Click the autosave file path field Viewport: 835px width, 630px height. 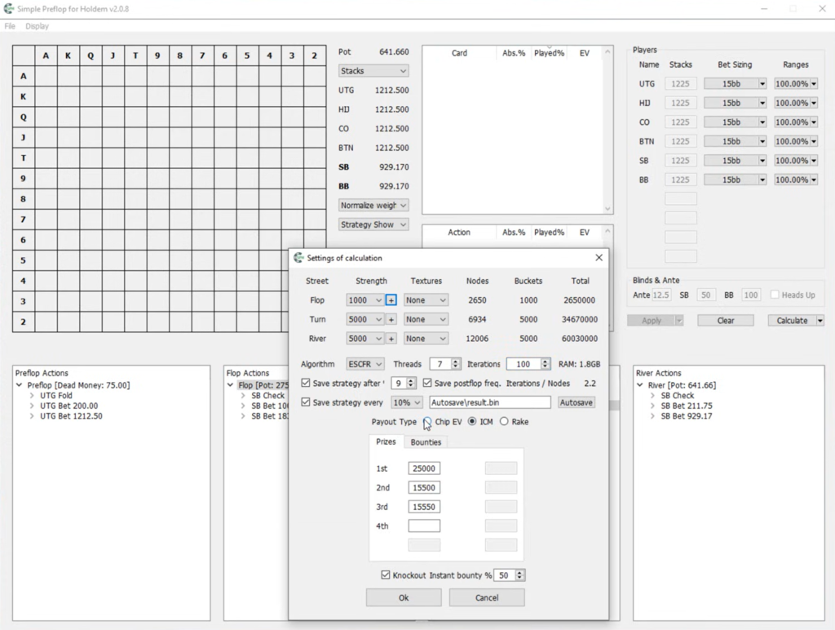tap(490, 402)
